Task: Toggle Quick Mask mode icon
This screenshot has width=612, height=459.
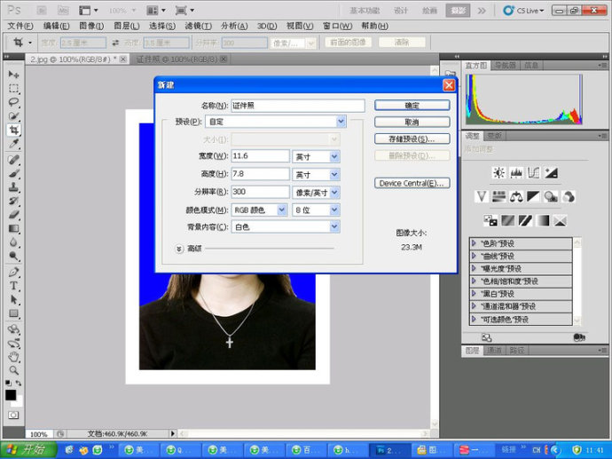Action: pos(13,415)
